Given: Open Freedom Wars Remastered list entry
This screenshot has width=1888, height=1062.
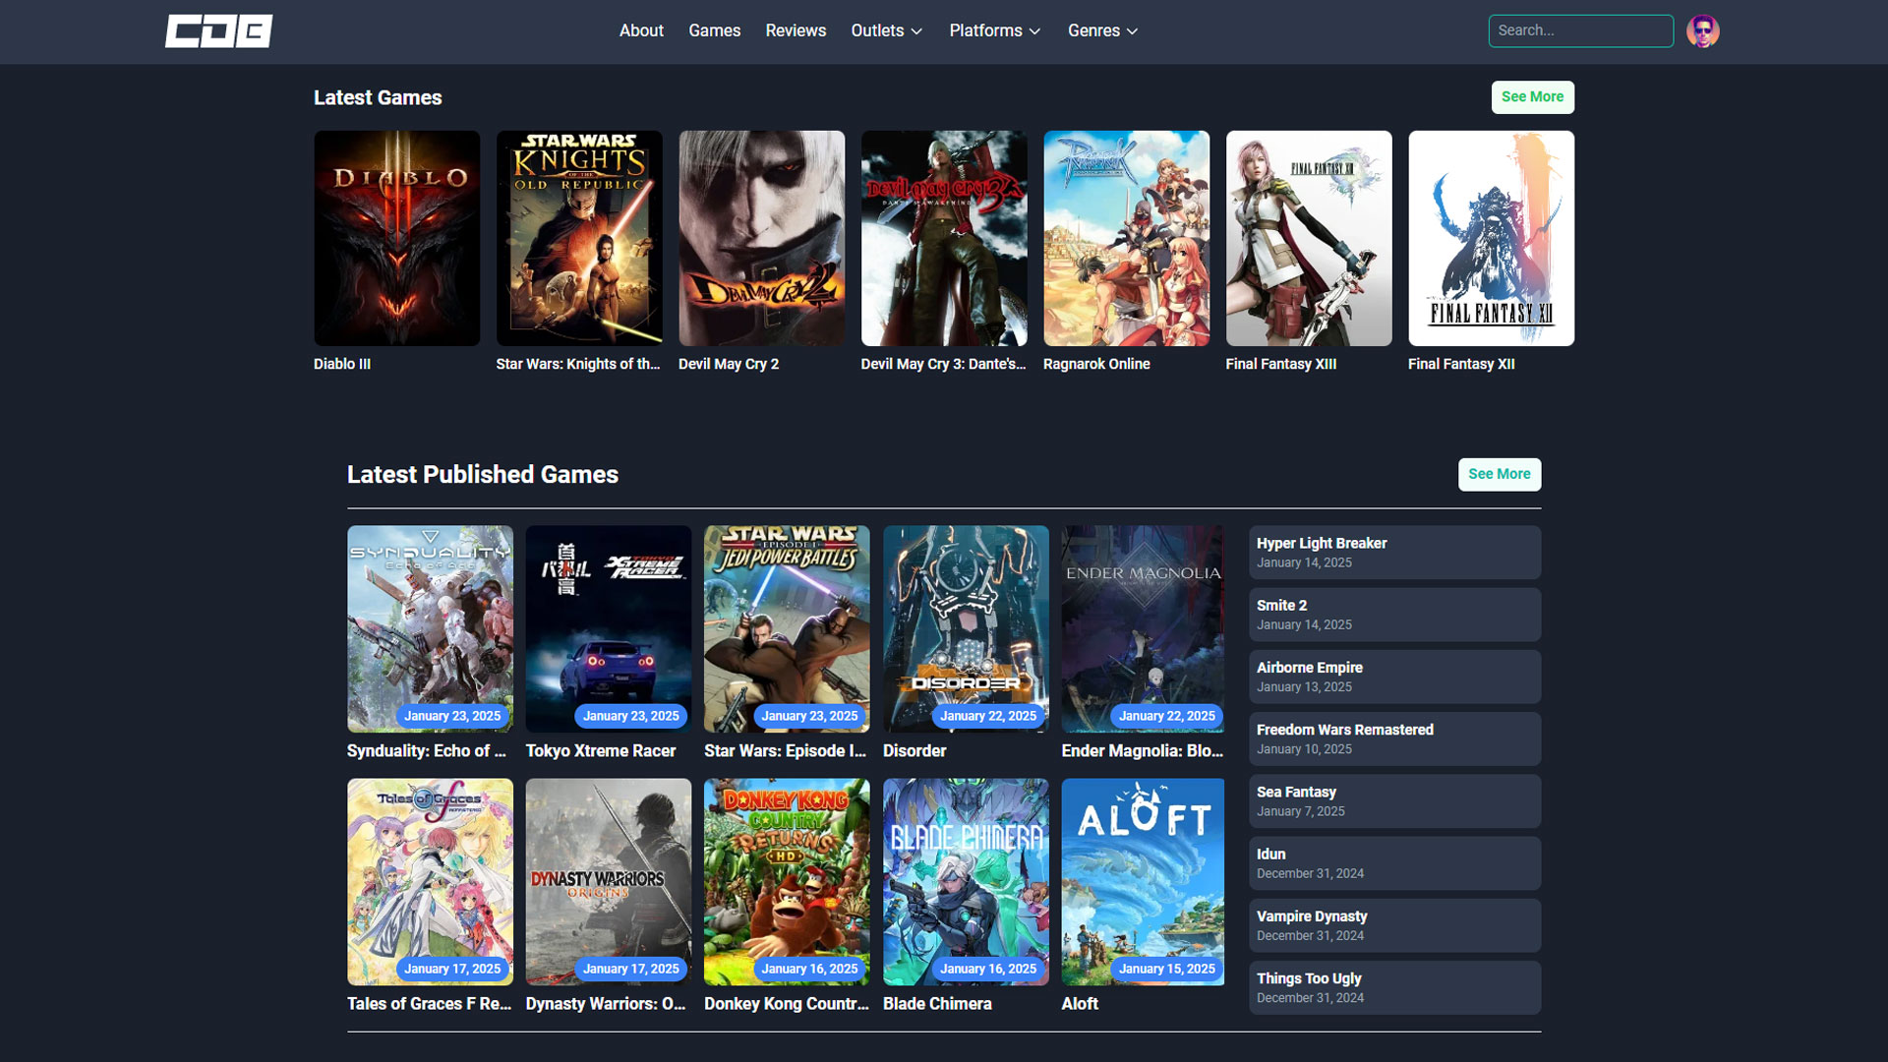Looking at the screenshot, I should pyautogui.click(x=1394, y=738).
